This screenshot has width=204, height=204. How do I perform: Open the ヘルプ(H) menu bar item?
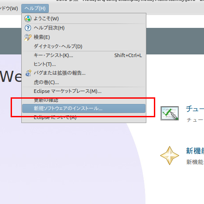(x=35, y=8)
